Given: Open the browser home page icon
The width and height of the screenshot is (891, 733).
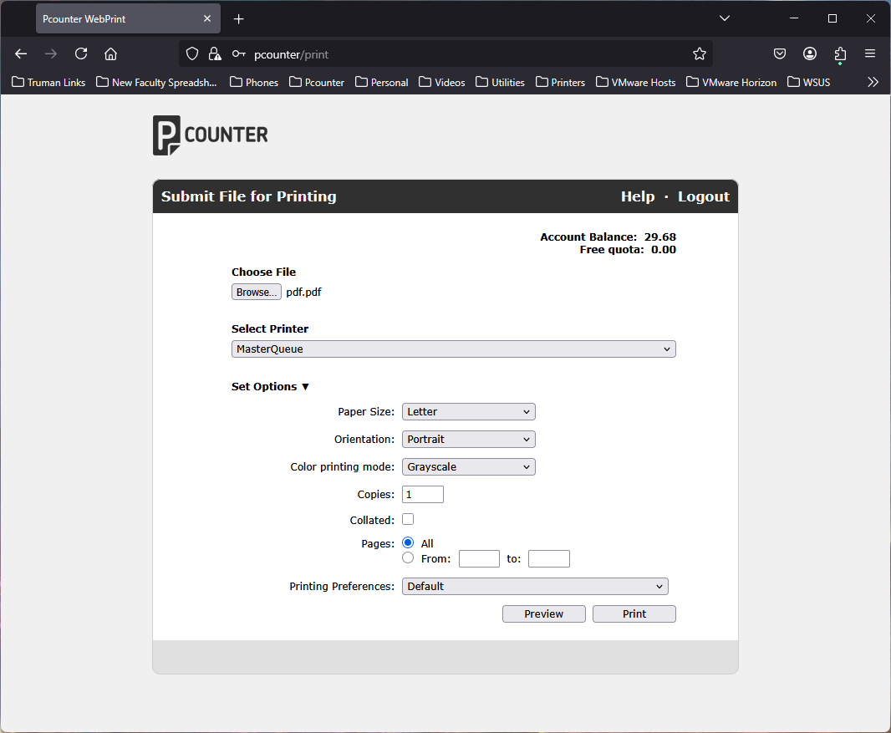Looking at the screenshot, I should point(111,54).
